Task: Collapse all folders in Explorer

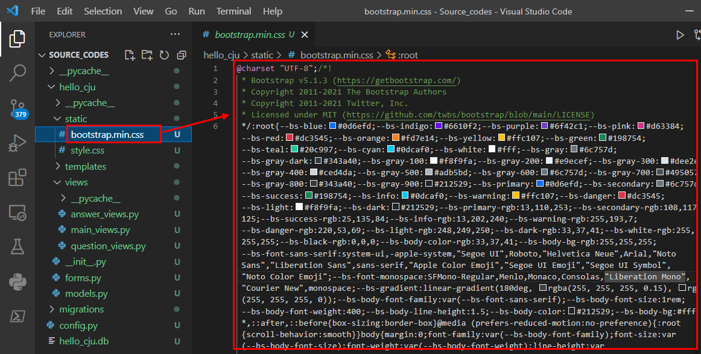Action: pyautogui.click(x=181, y=55)
